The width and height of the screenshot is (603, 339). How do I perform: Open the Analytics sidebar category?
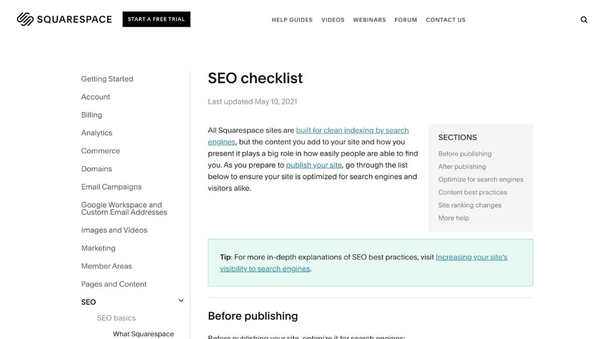(96, 132)
